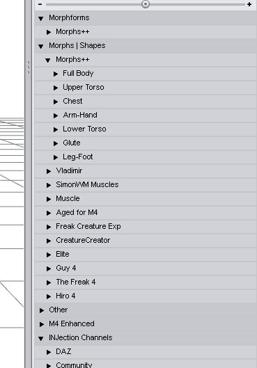Viewport: 257px width, 368px height.
Task: Expand the SimonWM Muscles group
Action: pos(49,185)
